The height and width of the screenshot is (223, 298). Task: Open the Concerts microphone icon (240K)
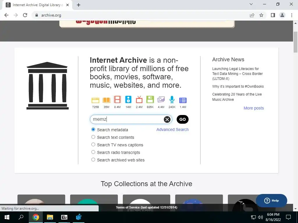pyautogui.click(x=172, y=100)
